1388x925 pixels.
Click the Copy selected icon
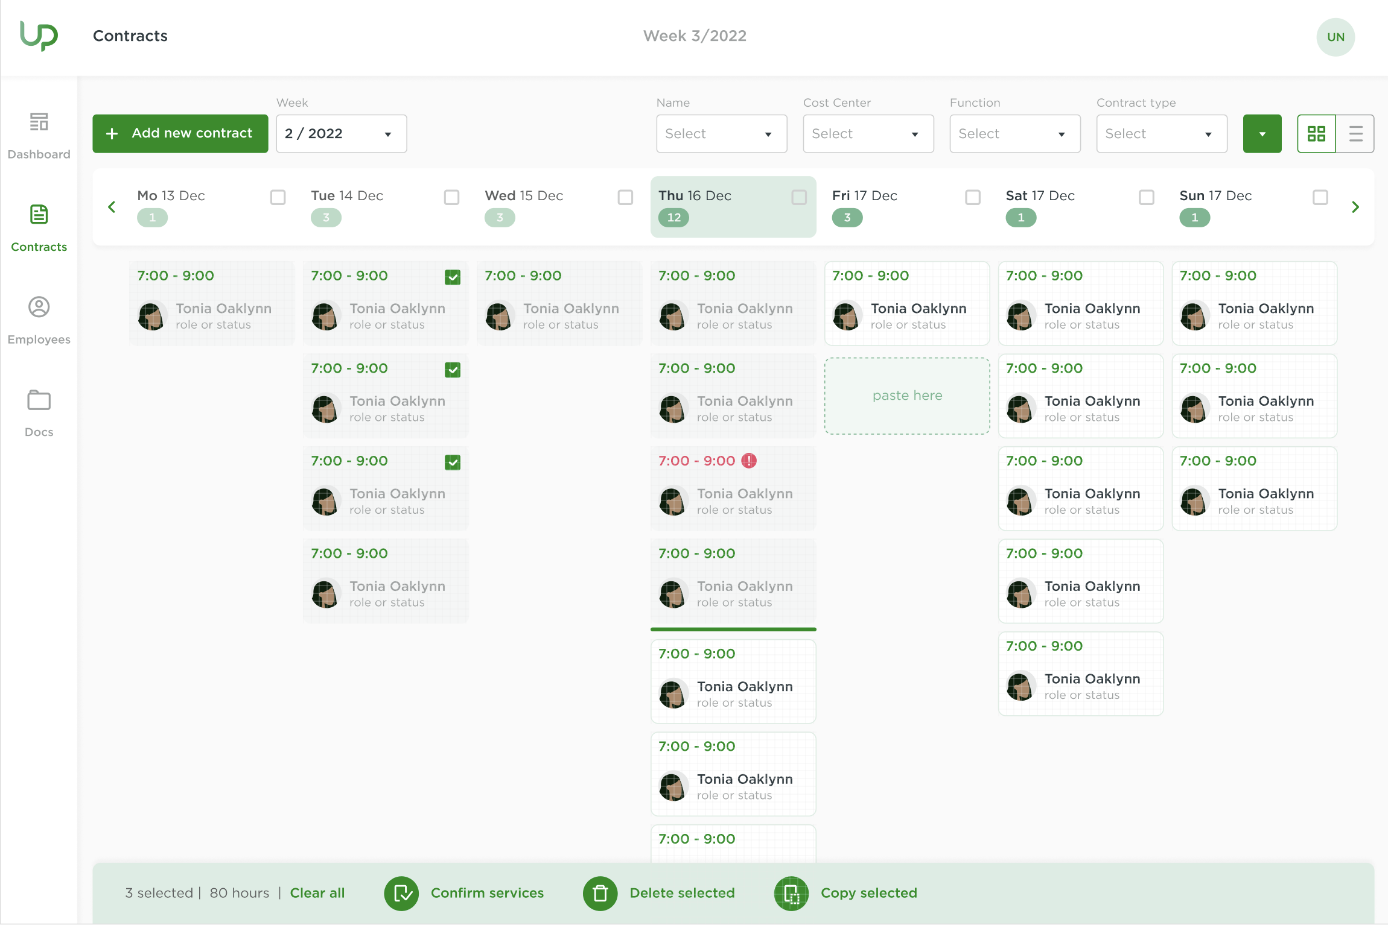tap(791, 893)
